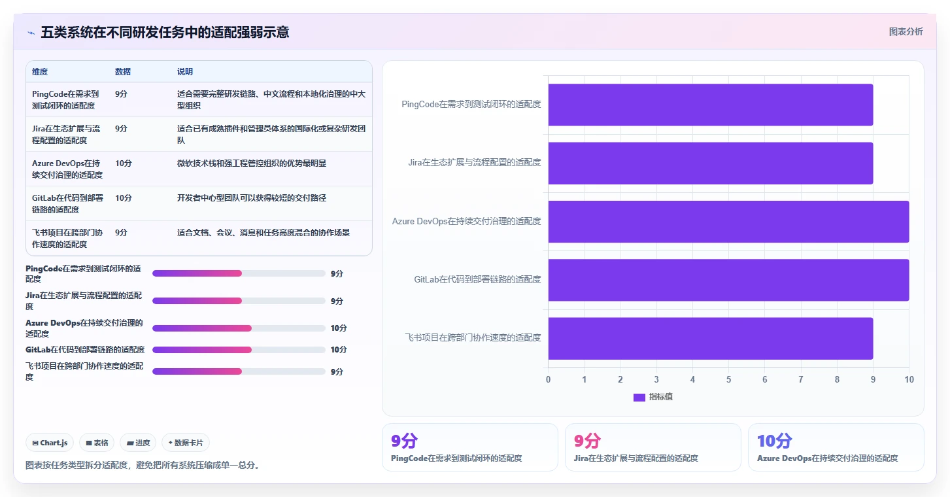Click the 10 tick on the x-axis
The image size is (950, 497).
point(909,380)
